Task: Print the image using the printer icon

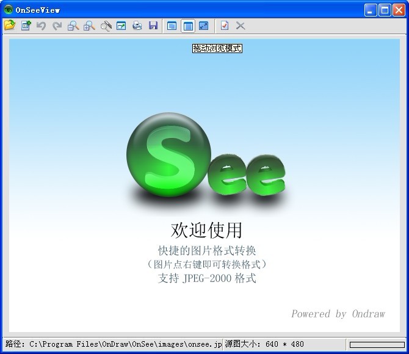Action: 137,26
